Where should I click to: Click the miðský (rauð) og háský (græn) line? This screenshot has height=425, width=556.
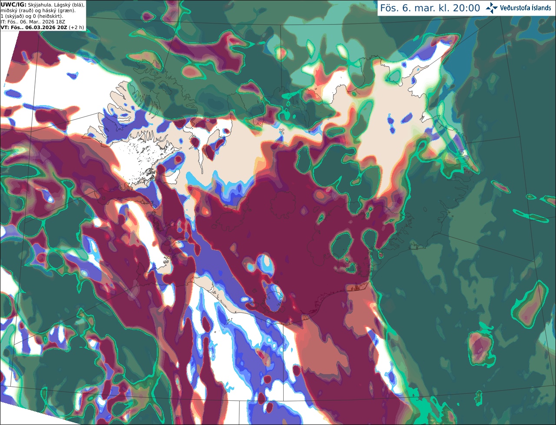pos(38,10)
